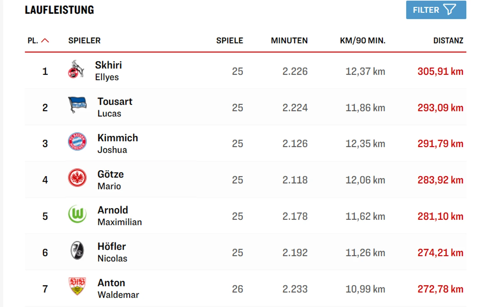The height and width of the screenshot is (307, 488).
Task: Click the VfB Stuttgart crest
Action: 77,286
